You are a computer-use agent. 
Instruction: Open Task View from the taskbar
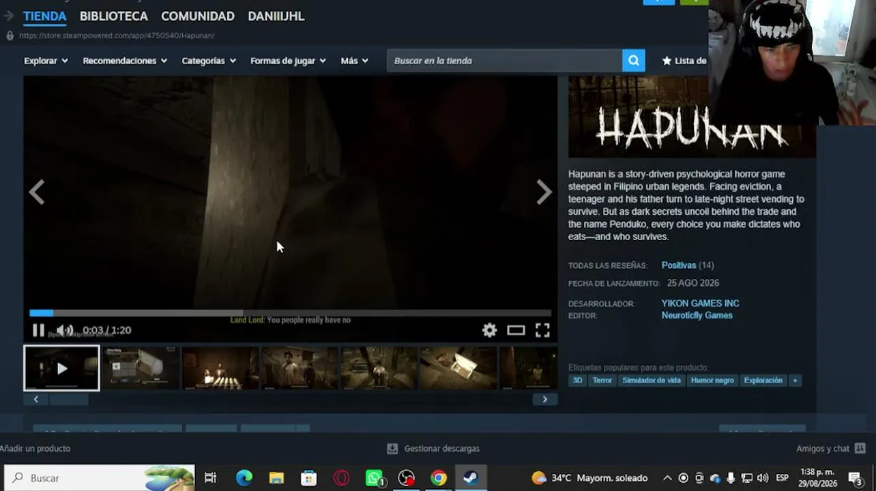pos(211,478)
